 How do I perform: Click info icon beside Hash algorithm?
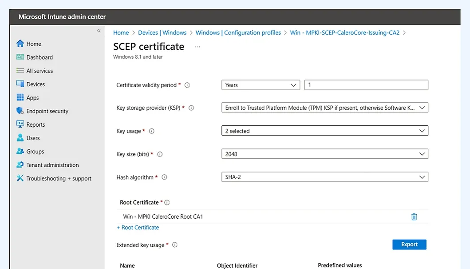click(164, 177)
